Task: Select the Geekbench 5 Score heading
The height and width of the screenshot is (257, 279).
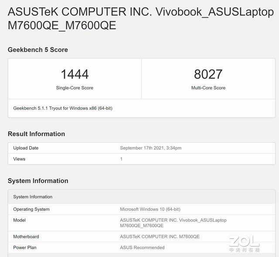Action: [38, 50]
